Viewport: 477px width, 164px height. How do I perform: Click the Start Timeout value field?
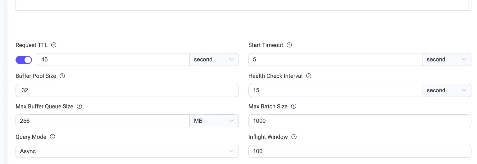coord(335,60)
